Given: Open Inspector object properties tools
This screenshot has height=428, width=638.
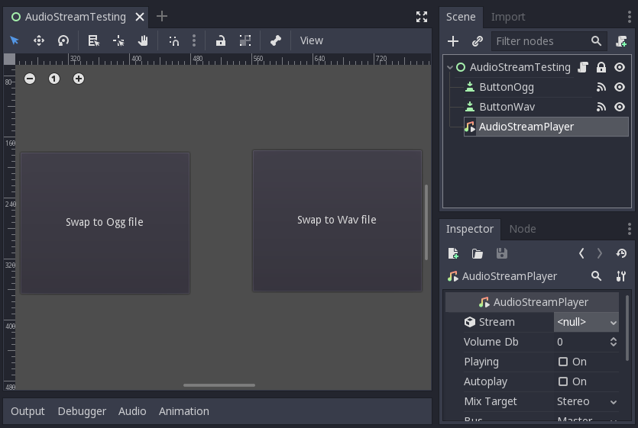Looking at the screenshot, I should 621,276.
